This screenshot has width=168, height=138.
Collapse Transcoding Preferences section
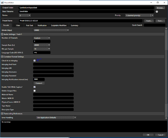click(2, 113)
